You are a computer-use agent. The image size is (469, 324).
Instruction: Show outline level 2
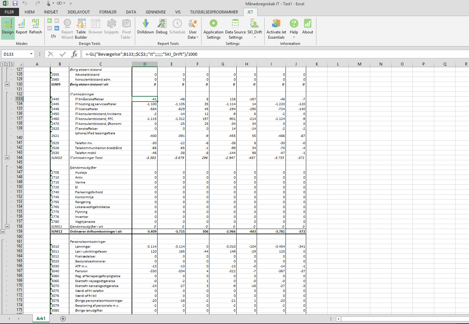tap(7, 64)
